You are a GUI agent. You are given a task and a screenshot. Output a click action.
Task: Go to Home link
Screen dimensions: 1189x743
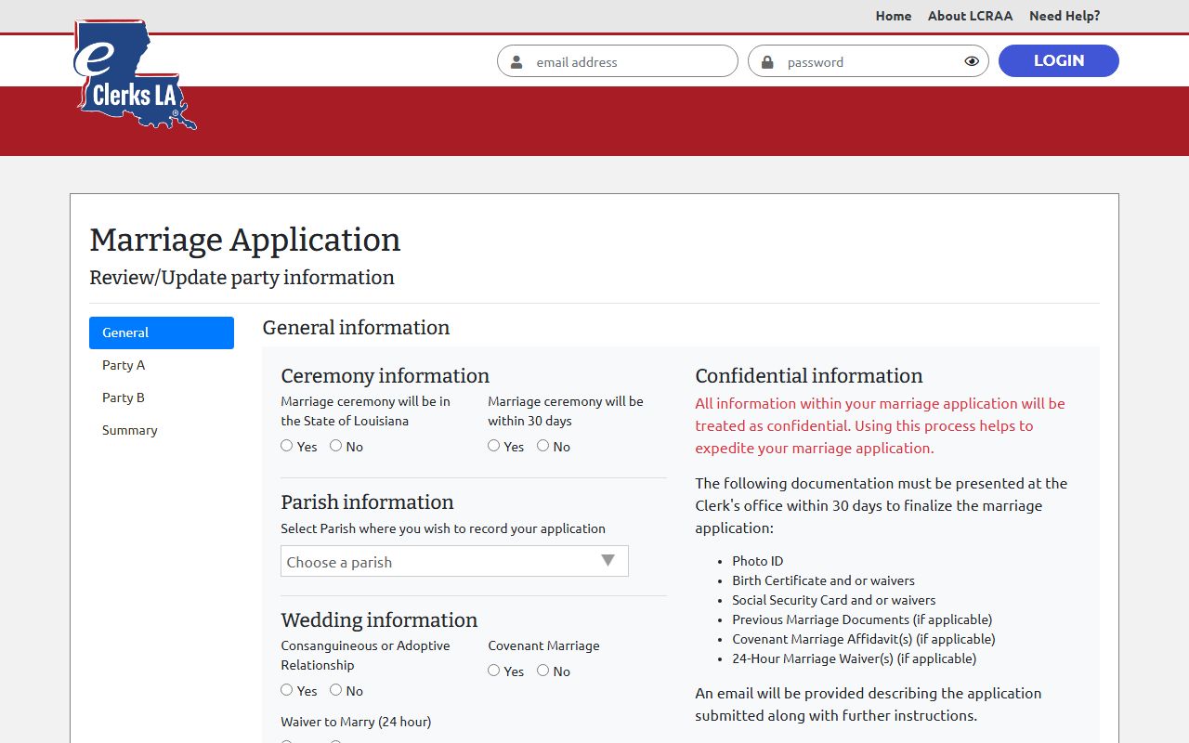pos(894,16)
